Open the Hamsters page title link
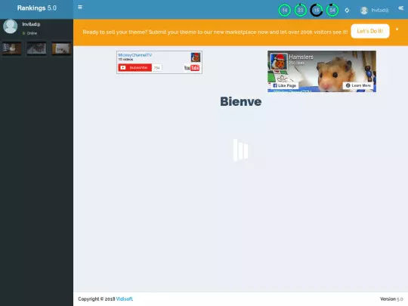The height and width of the screenshot is (306, 408). point(301,57)
